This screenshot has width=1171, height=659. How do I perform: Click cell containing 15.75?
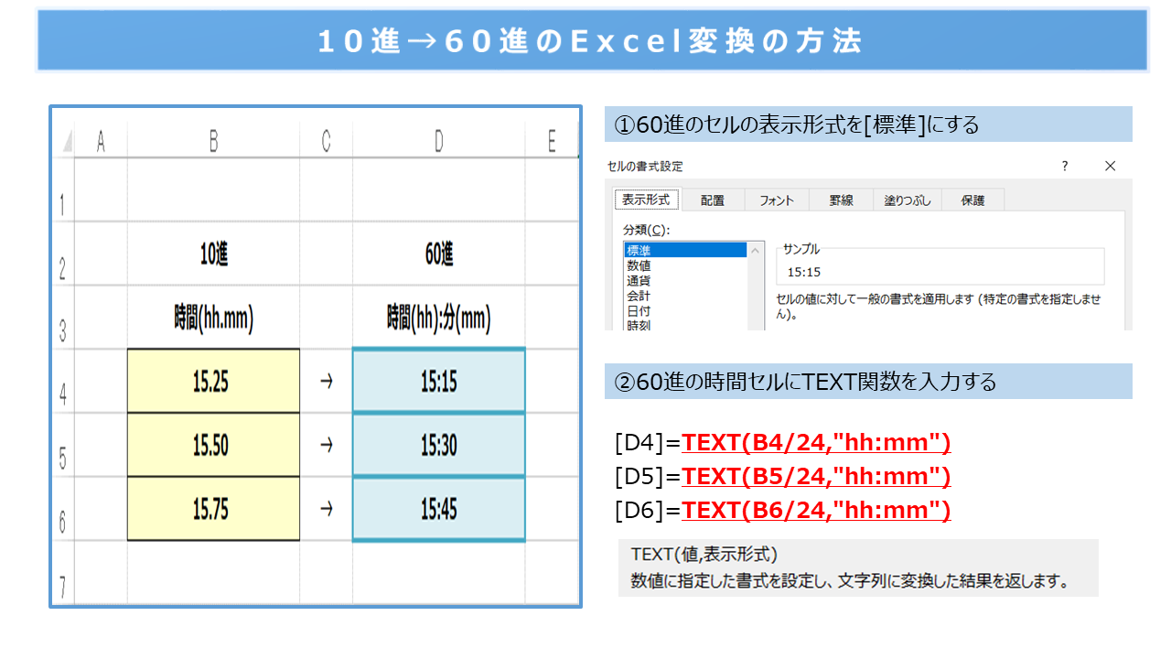213,509
